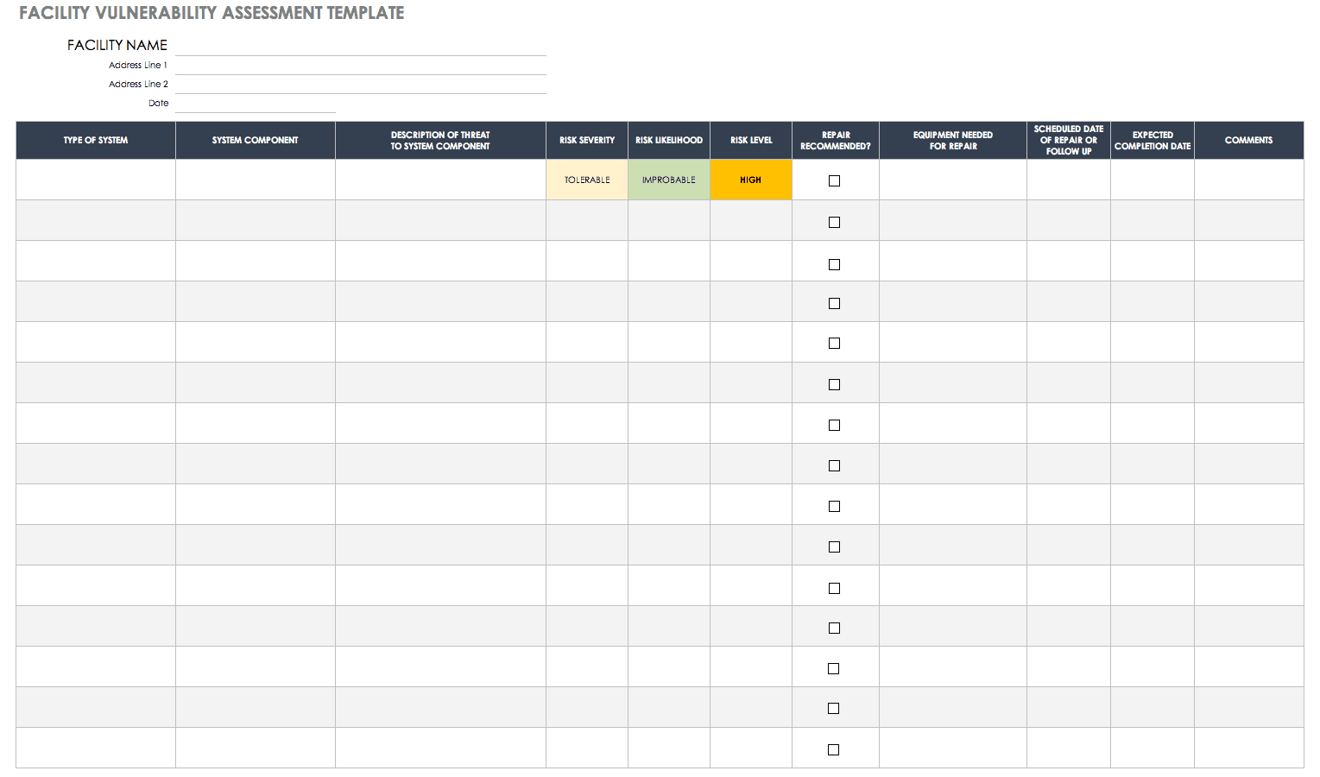Toggle the last row's Repair Recommended checkbox
Screen dimensions: 1320x777
tap(833, 749)
